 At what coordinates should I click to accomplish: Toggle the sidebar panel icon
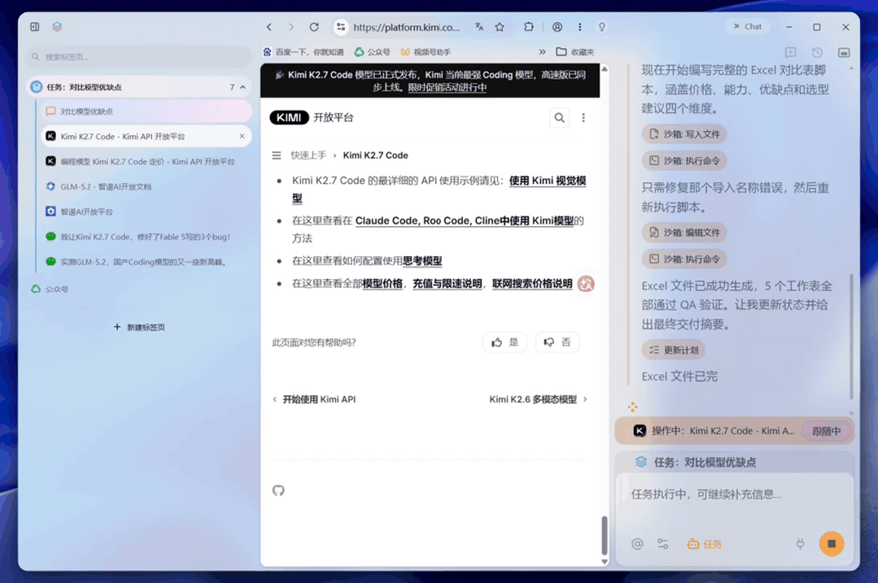[35, 27]
